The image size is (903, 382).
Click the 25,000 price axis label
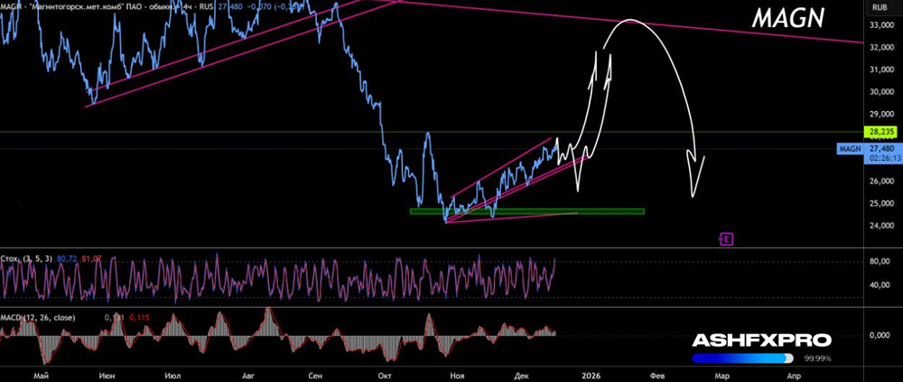coord(881,203)
